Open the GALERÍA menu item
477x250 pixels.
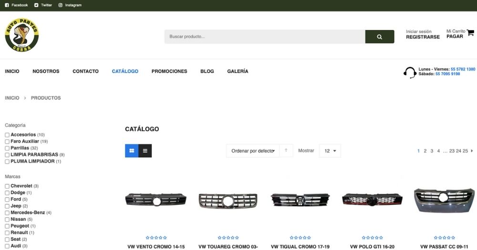(238, 71)
